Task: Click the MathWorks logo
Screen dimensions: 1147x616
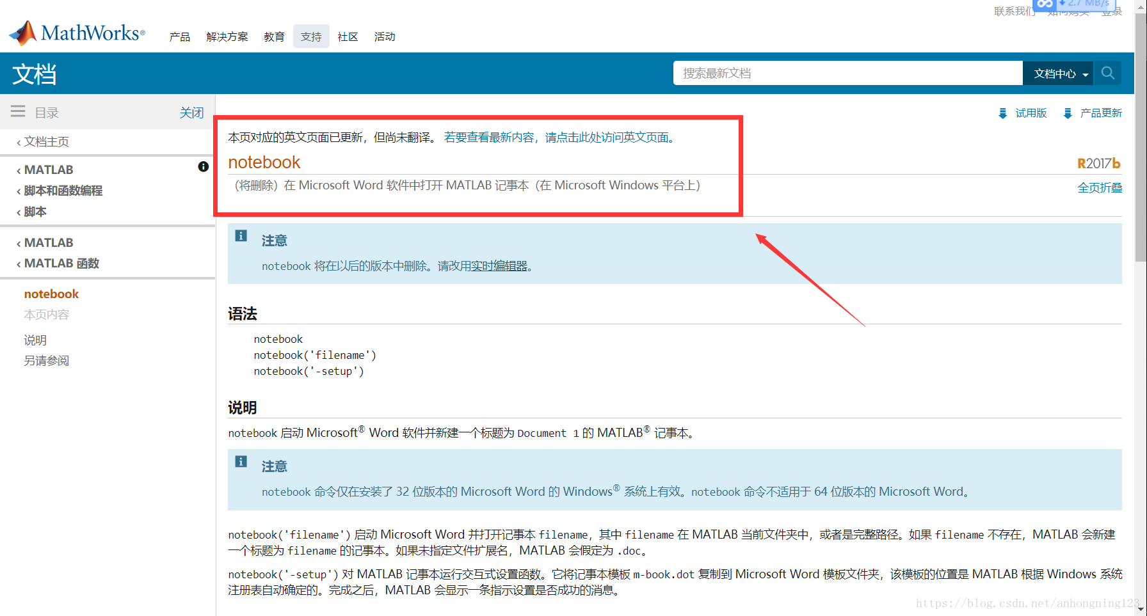Action: (77, 33)
